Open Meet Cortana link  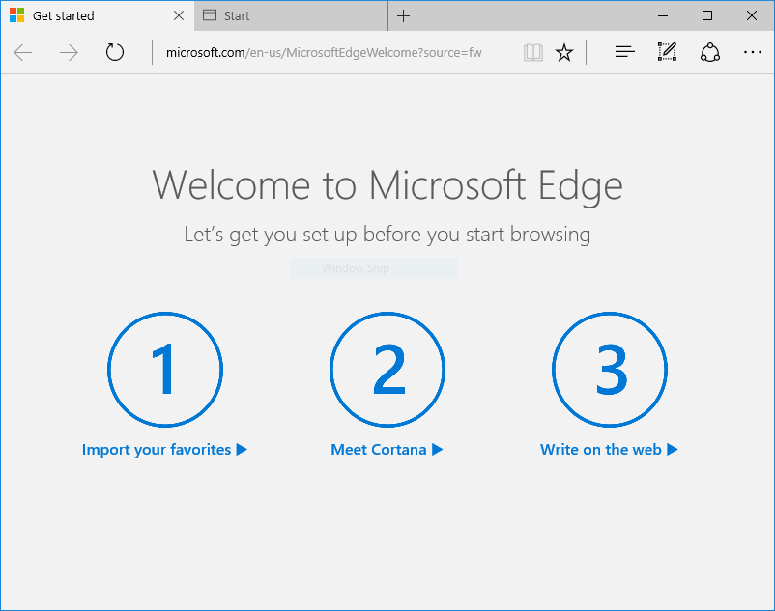pos(387,450)
